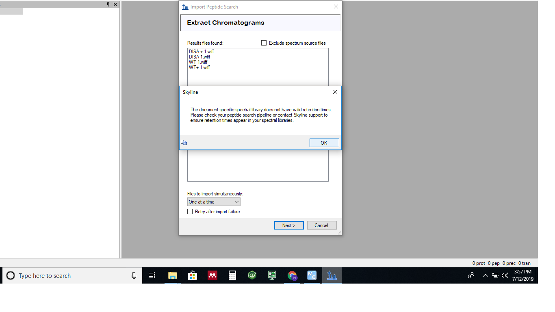Close the left docked panel
The width and height of the screenshot is (555, 312).
115,4
